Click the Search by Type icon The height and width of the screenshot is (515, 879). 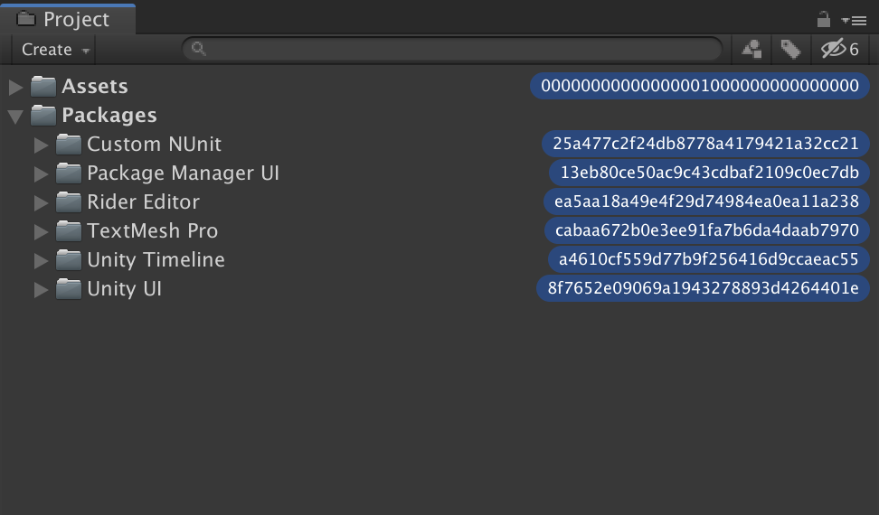[751, 49]
